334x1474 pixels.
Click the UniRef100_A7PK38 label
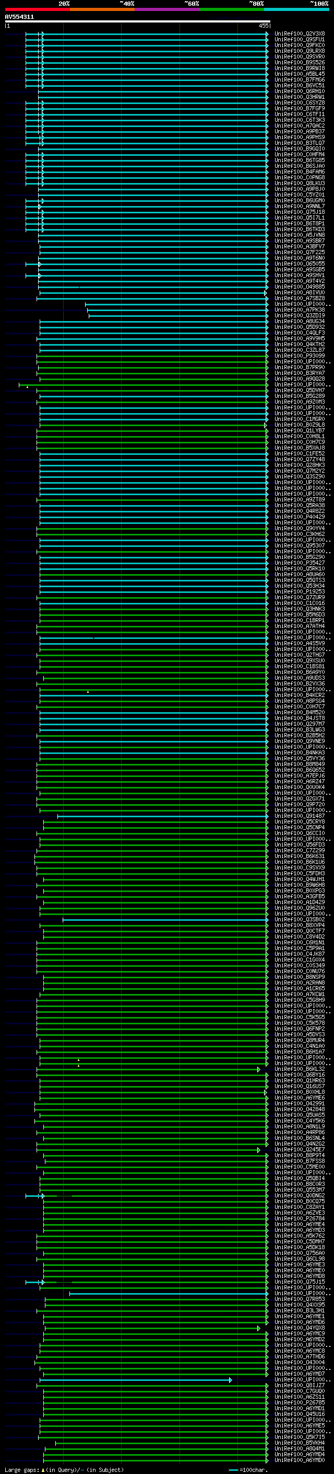coord(300,310)
